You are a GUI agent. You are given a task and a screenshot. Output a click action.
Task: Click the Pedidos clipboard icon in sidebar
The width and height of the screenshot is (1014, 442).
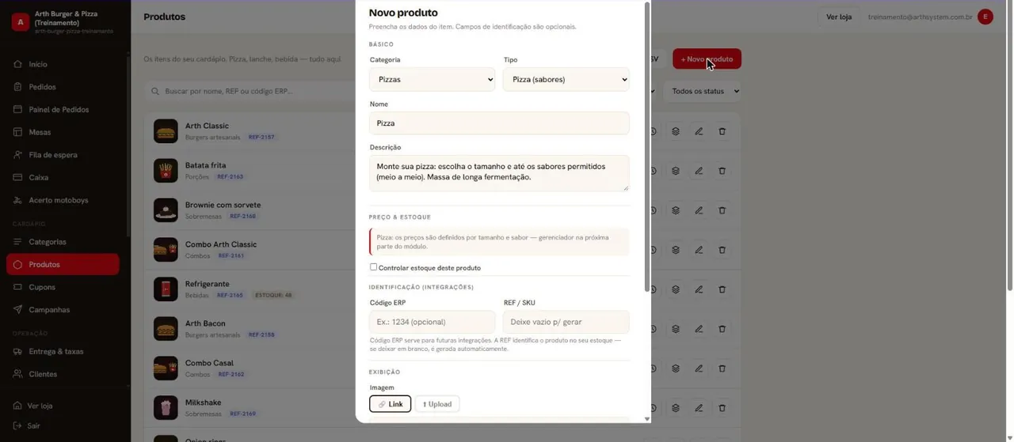[17, 87]
